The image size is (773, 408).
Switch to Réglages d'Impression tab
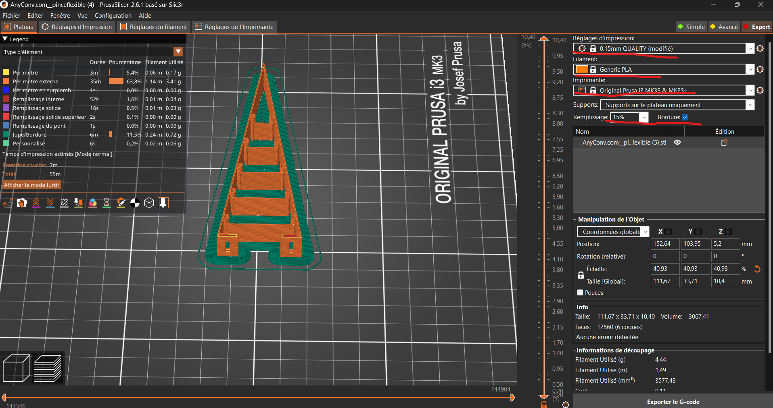point(77,27)
